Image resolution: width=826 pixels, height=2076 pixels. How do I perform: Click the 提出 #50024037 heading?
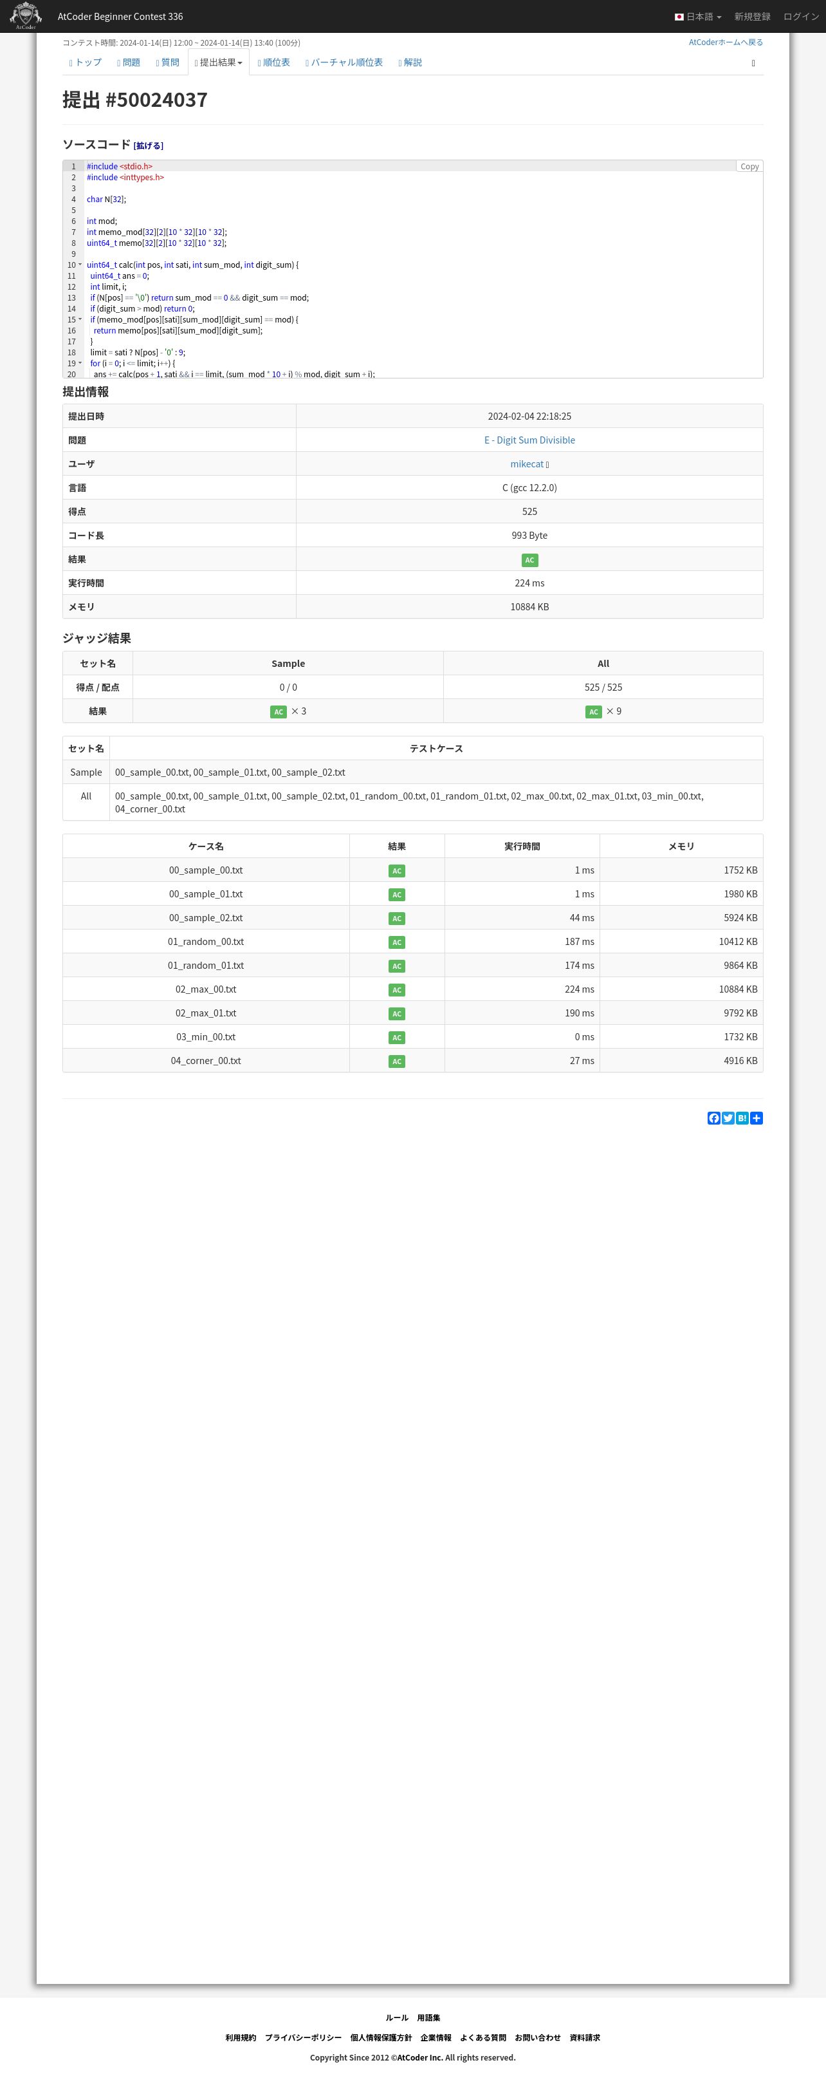click(x=135, y=99)
